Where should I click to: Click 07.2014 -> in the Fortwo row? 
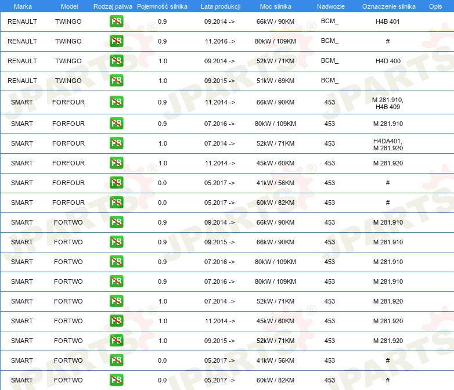[x=219, y=301]
